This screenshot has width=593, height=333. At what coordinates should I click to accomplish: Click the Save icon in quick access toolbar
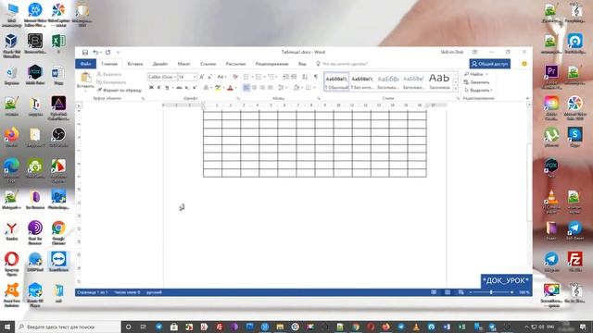(85, 52)
